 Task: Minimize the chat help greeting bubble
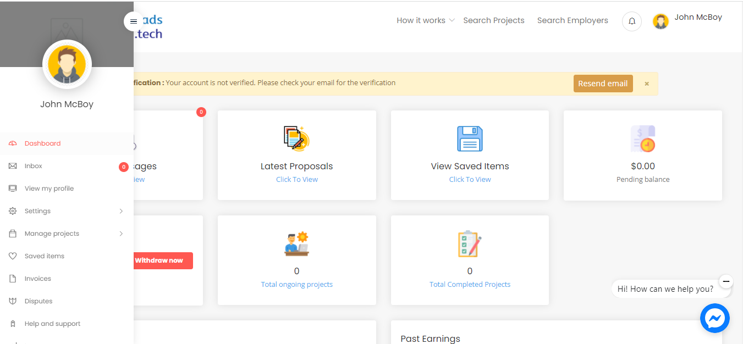[726, 281]
